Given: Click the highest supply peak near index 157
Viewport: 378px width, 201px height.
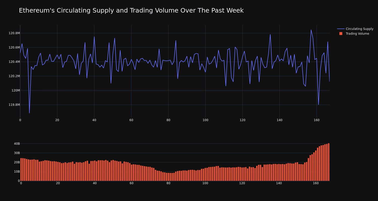Looking at the screenshot, I should click(x=311, y=30).
